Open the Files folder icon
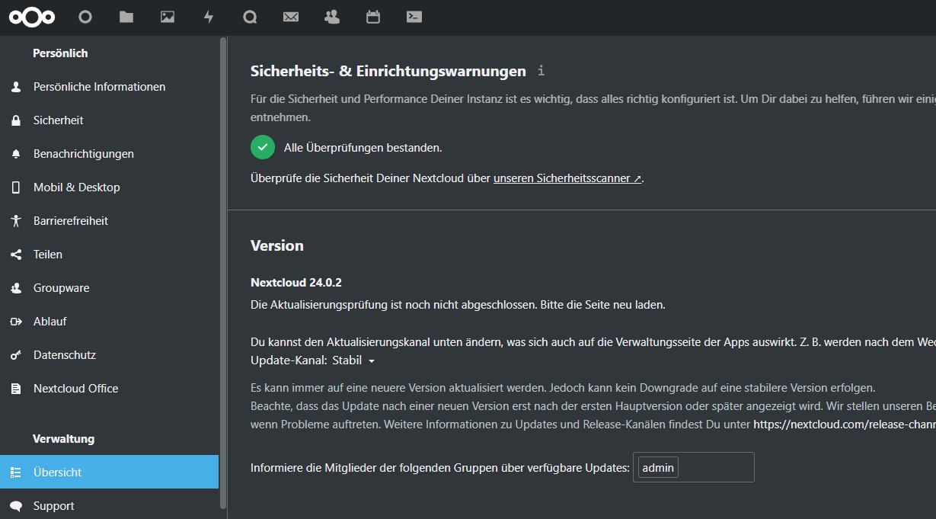 126,17
